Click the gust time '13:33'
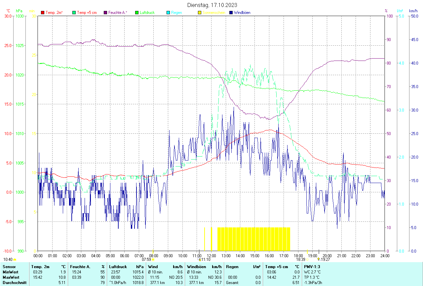The image size is (423, 286). [193, 277]
